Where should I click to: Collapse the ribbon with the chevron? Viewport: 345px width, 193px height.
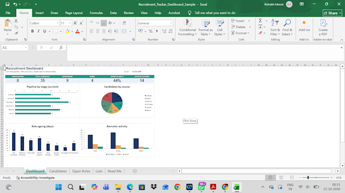click(x=341, y=39)
